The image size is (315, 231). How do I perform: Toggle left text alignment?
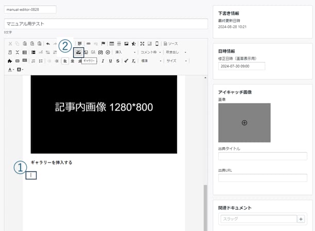click(65, 61)
